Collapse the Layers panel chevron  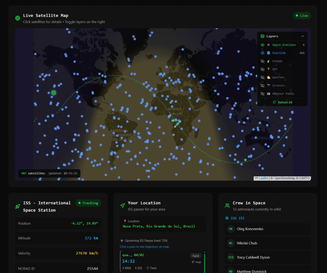(x=302, y=36)
